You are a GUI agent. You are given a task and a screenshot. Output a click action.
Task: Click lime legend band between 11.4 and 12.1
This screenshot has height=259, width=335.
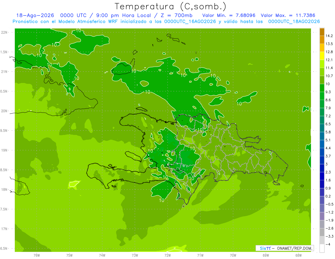pos(322,64)
